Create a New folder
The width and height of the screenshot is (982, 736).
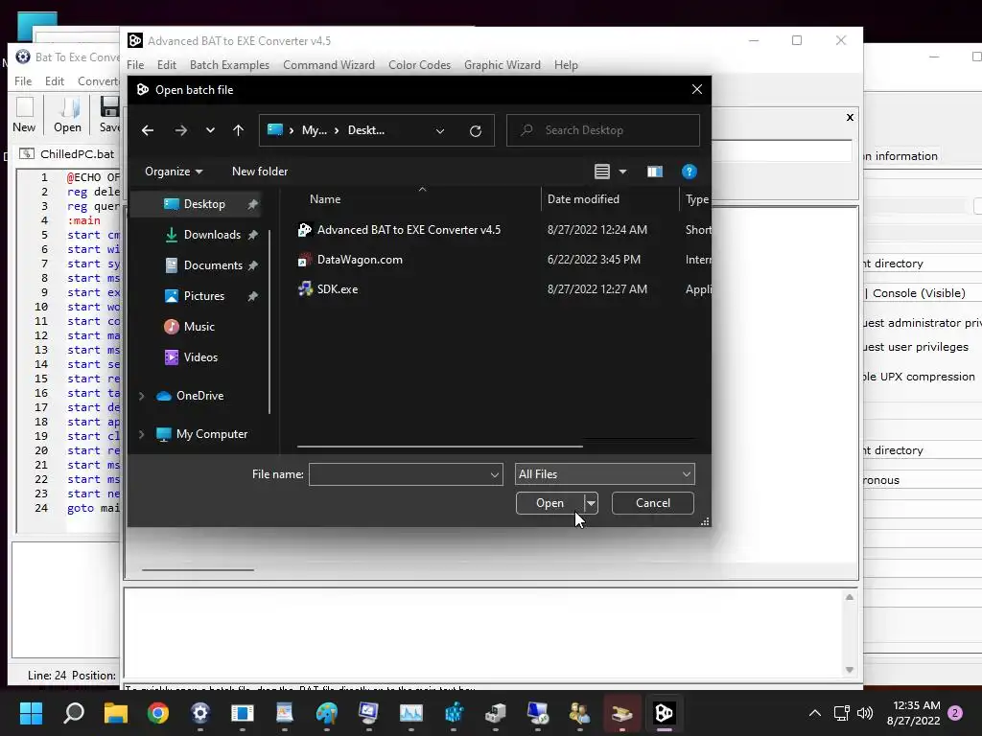[260, 172]
